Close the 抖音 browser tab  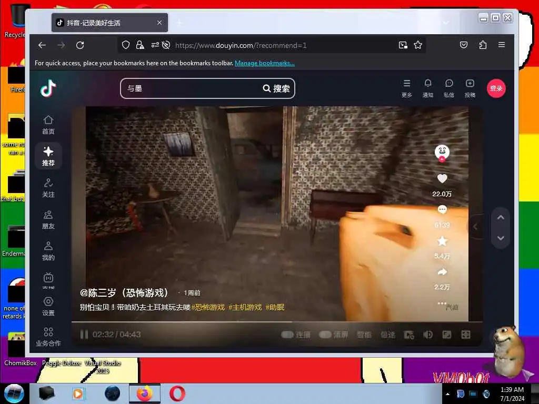tap(159, 23)
